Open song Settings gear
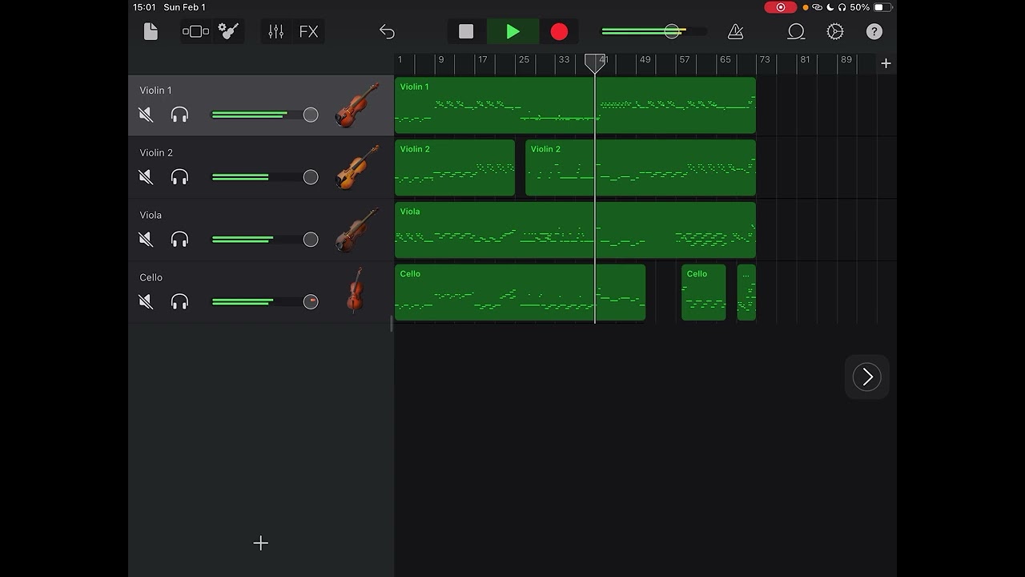Image resolution: width=1025 pixels, height=577 pixels. (835, 31)
